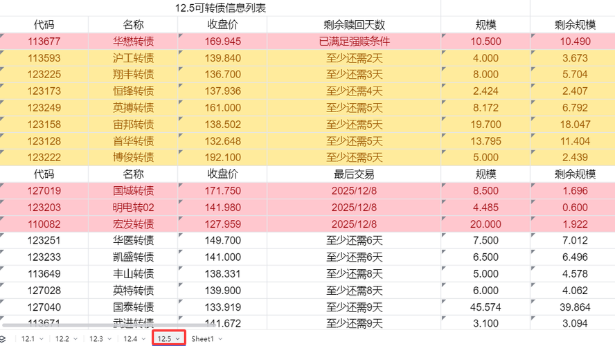Select the 丰山转债 name cell

(x=134, y=273)
